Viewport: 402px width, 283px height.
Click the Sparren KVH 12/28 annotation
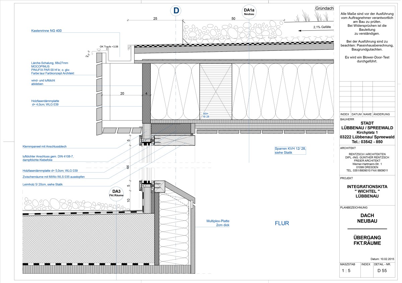(x=284, y=150)
